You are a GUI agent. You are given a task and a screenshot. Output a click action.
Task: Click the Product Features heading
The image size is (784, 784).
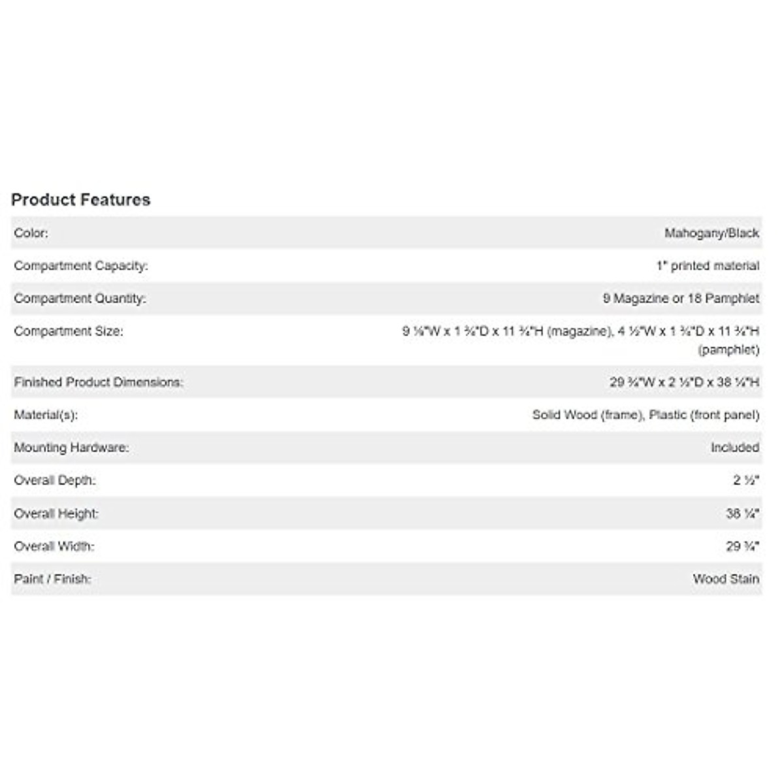[x=81, y=200]
